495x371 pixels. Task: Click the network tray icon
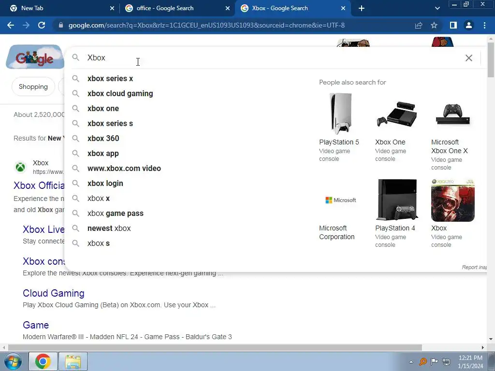(x=446, y=361)
